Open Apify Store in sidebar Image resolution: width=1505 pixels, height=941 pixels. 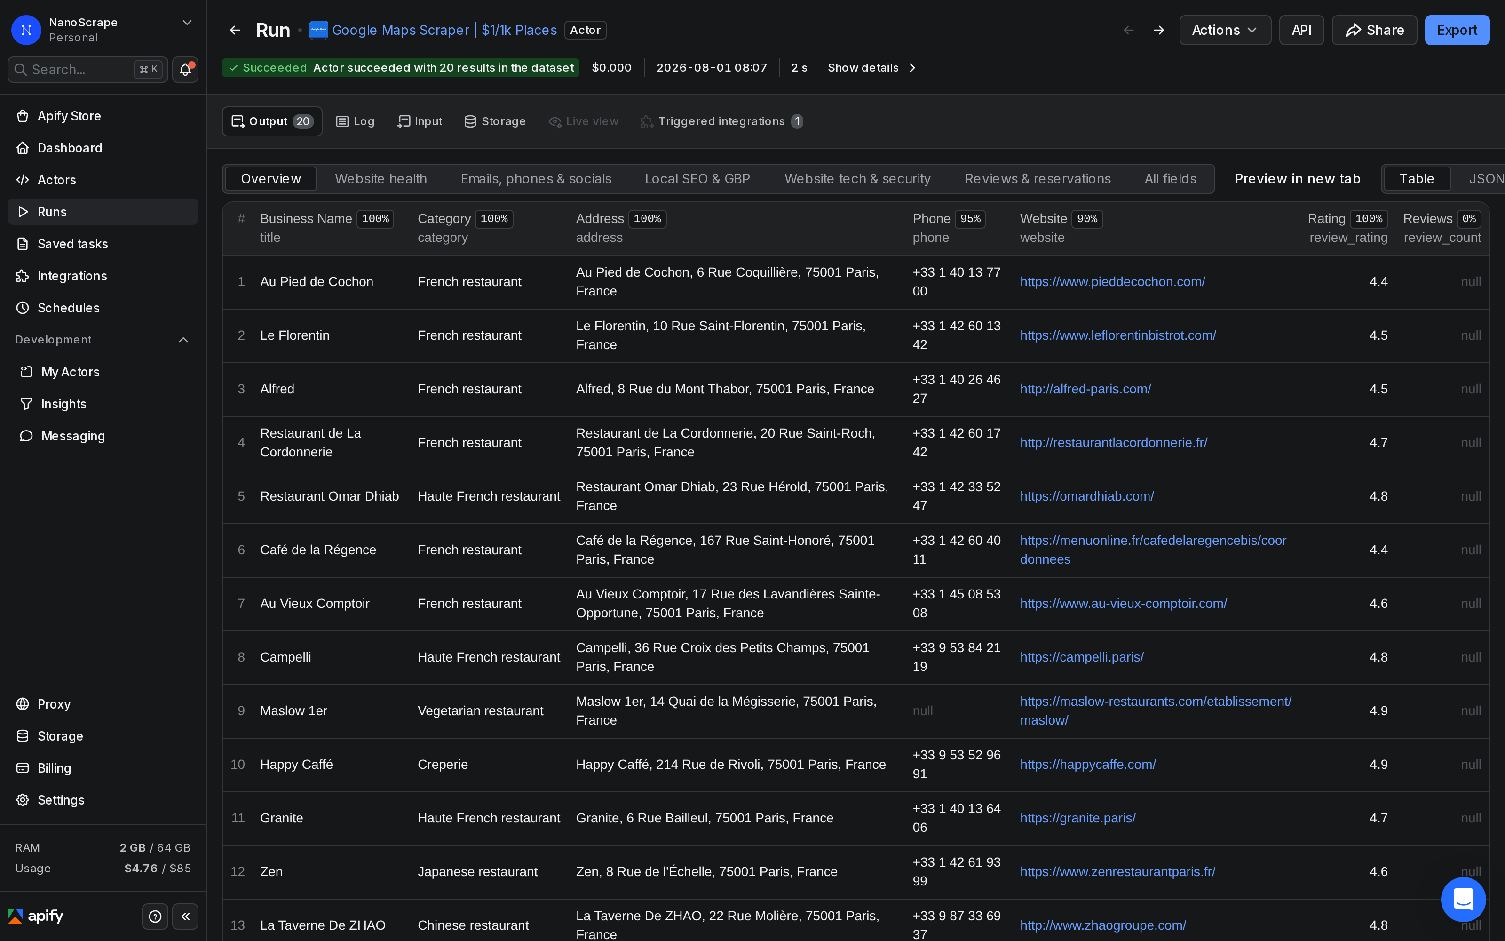coord(103,116)
